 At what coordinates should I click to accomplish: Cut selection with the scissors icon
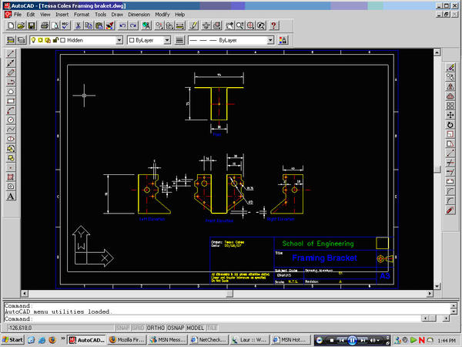pos(78,25)
